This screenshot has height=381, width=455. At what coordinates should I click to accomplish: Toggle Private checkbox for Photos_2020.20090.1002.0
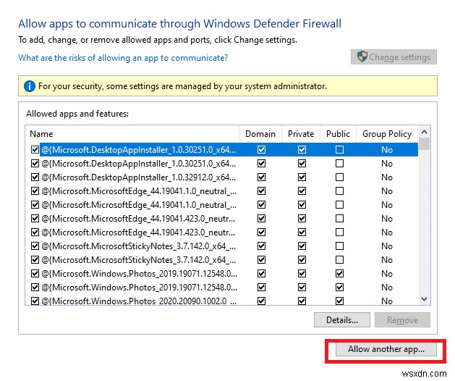302,301
